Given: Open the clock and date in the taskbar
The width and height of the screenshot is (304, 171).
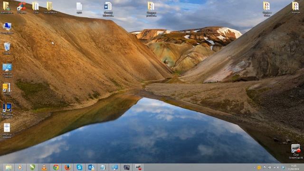Looking at the screenshot, I should (x=294, y=167).
